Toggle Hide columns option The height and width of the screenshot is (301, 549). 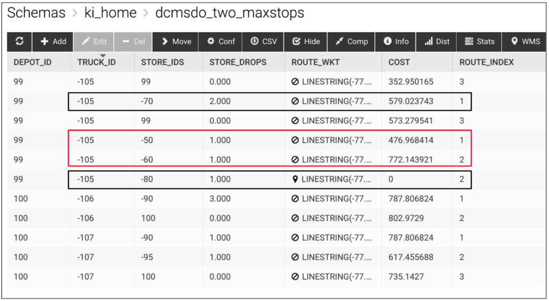[306, 41]
